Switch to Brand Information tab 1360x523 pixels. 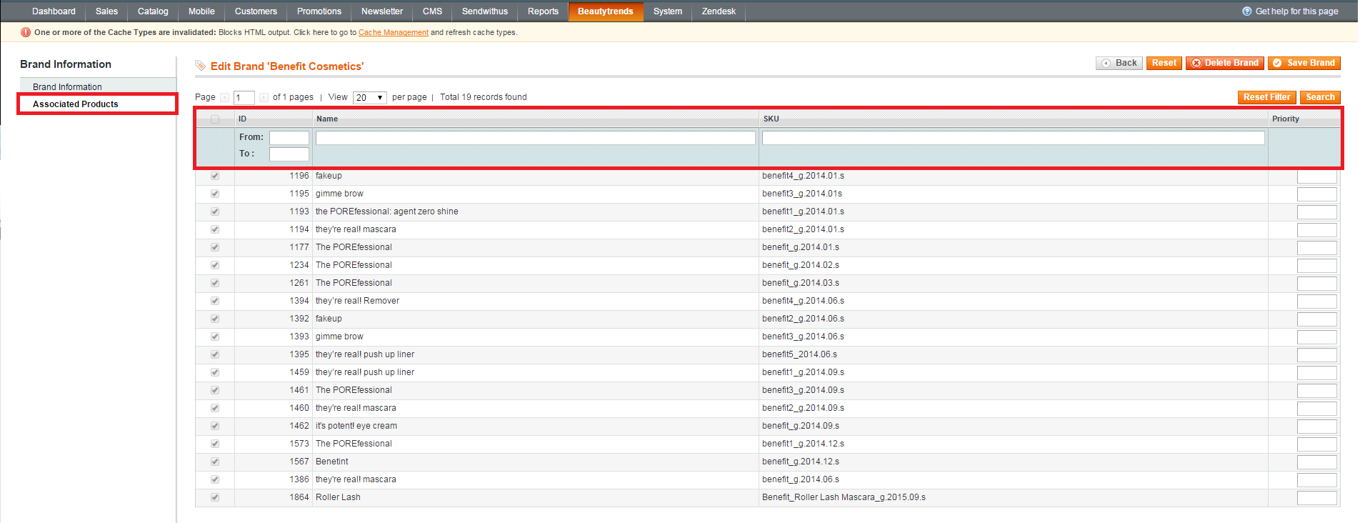[97, 86]
